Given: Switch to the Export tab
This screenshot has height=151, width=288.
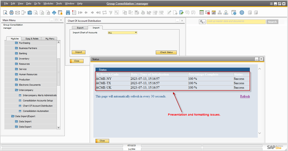Looking at the screenshot, I should (80, 28).
